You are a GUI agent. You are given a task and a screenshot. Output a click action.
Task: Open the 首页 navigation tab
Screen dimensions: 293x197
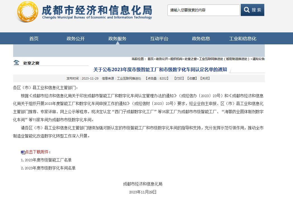click(x=34, y=39)
